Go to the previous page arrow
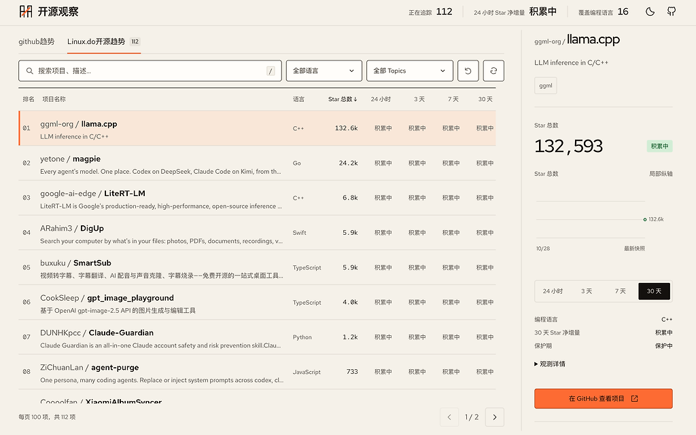Screen dimensions: 696x435 point(449,417)
